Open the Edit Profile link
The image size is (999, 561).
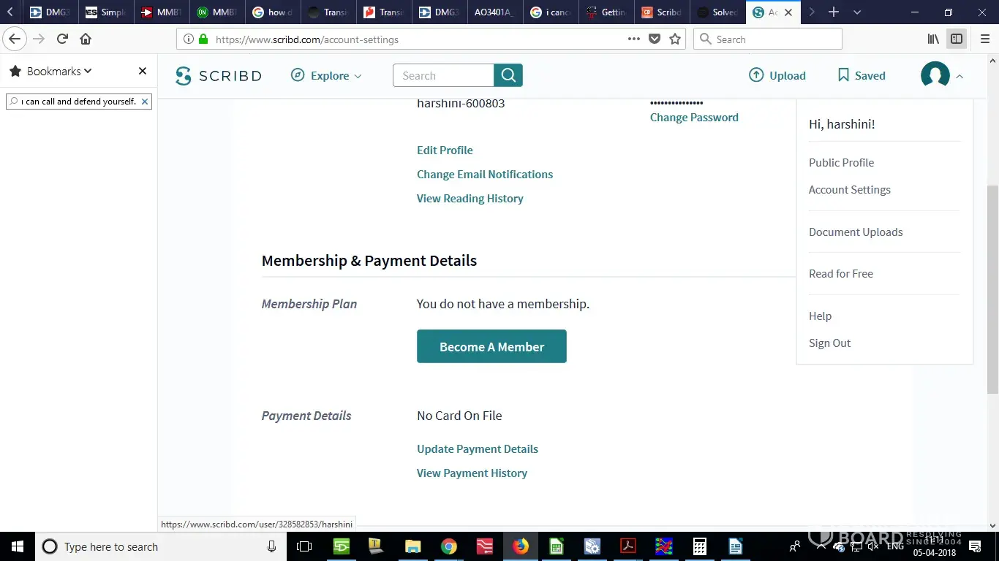coord(445,150)
